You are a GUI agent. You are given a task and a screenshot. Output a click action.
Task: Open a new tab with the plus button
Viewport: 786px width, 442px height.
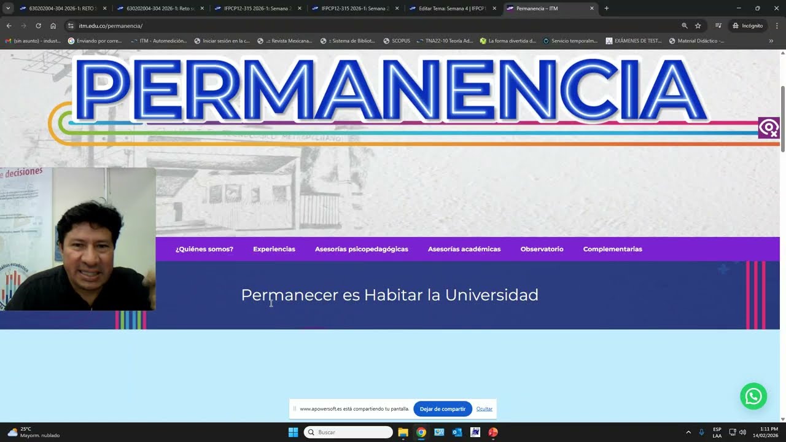pyautogui.click(x=607, y=9)
